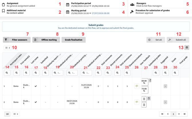Click the Shared annotations search field
Screen dimensions: 192x119
[127, 73]
